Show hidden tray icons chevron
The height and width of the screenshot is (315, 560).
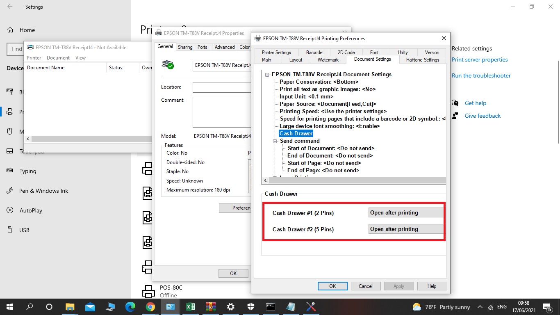(x=480, y=307)
